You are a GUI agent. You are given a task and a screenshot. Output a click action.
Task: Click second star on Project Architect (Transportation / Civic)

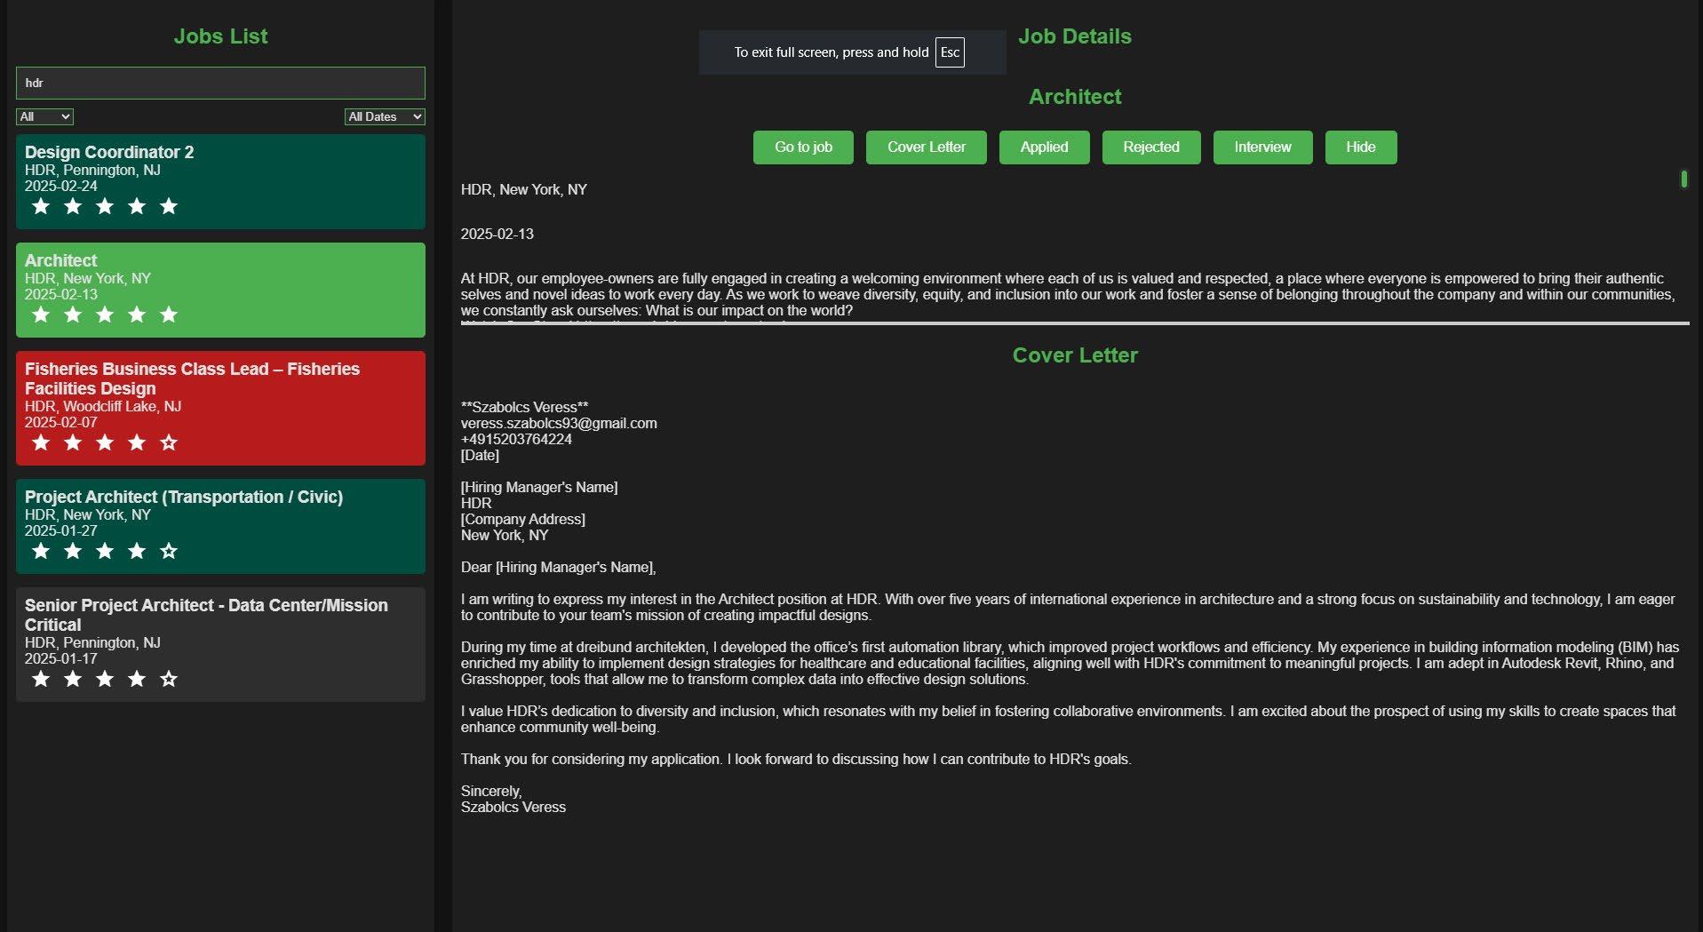click(x=73, y=552)
